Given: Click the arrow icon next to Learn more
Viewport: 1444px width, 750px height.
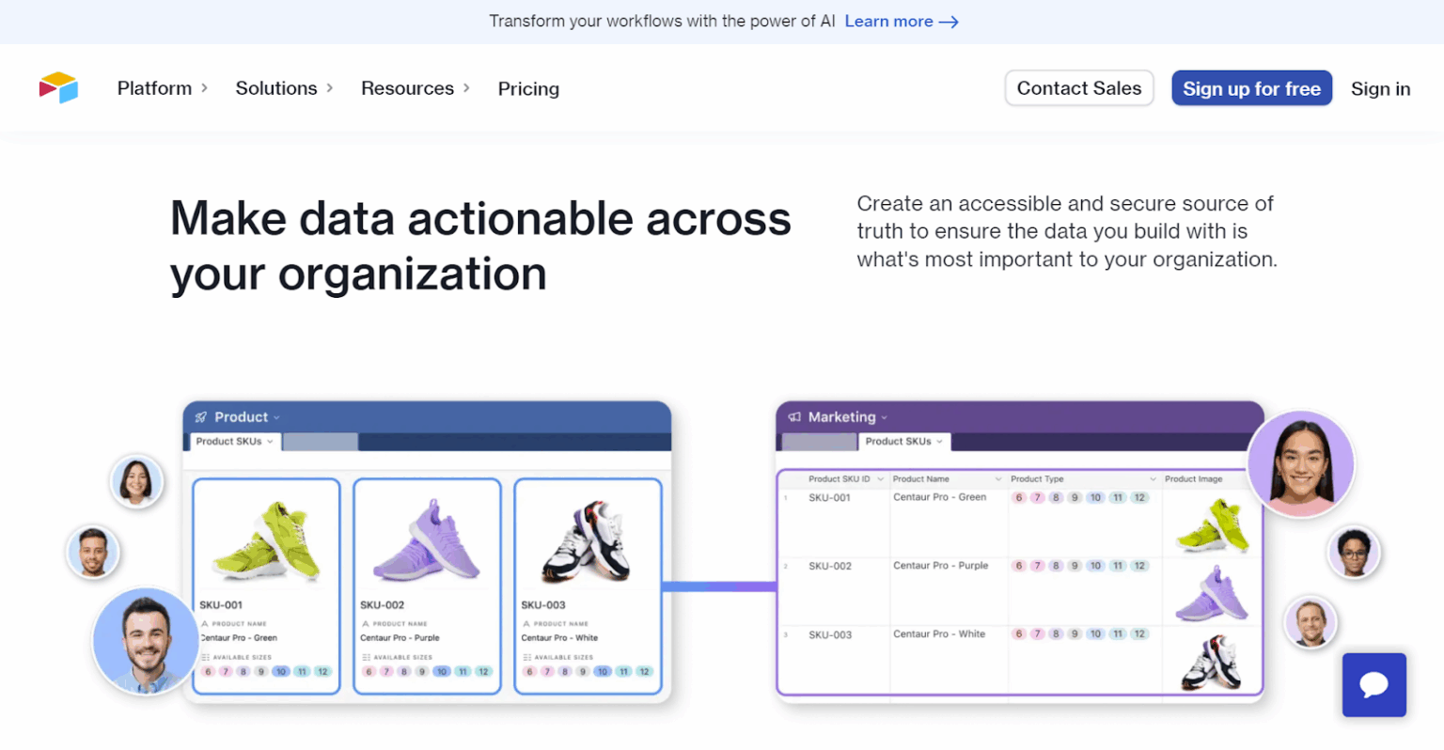Looking at the screenshot, I should pyautogui.click(x=948, y=21).
